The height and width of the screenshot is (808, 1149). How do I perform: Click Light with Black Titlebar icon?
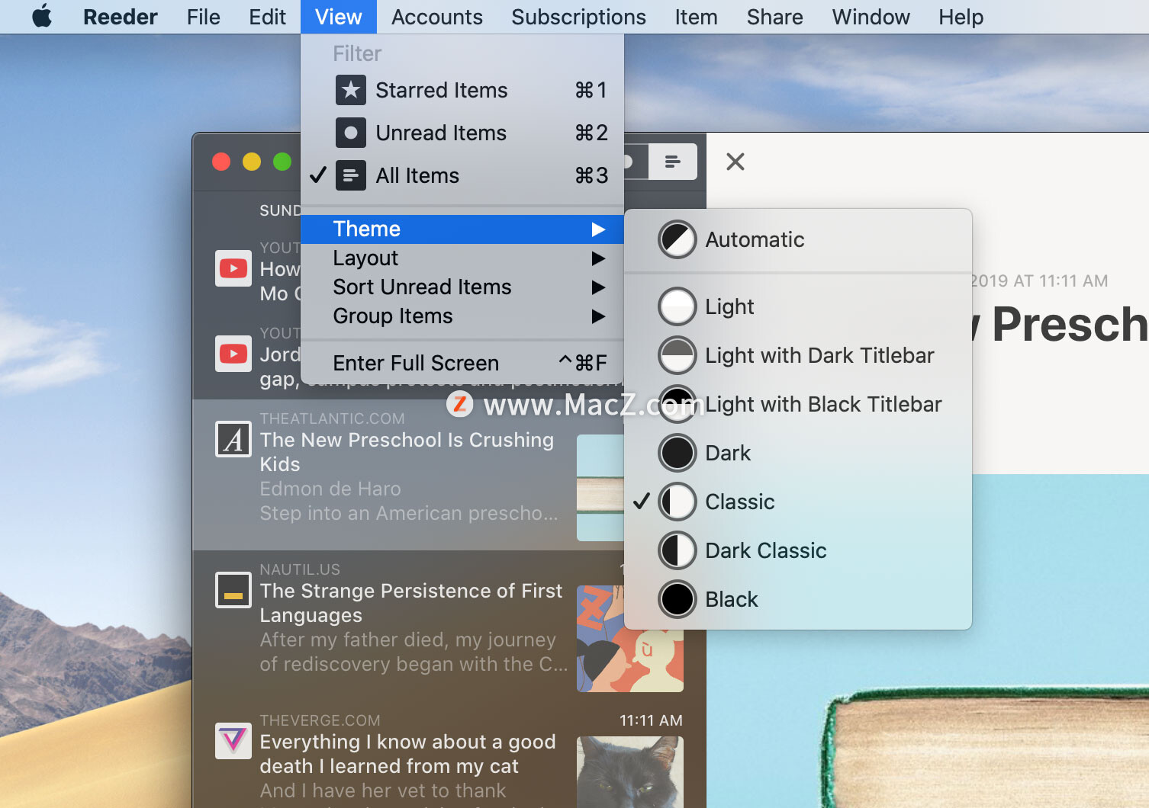pos(677,404)
